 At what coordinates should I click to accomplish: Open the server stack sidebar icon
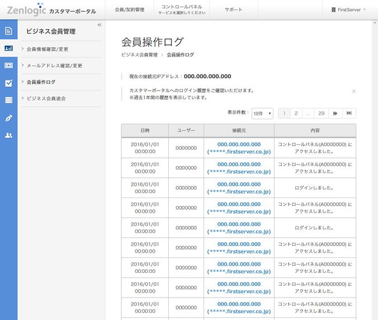8,100
